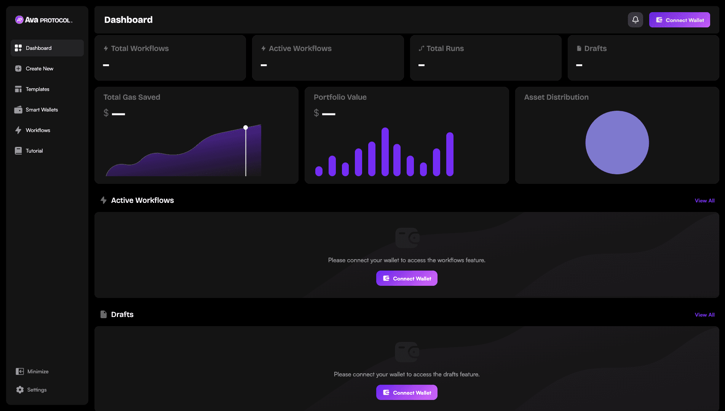
Task: Click the Asset Distribution heading
Action: [x=556, y=97]
